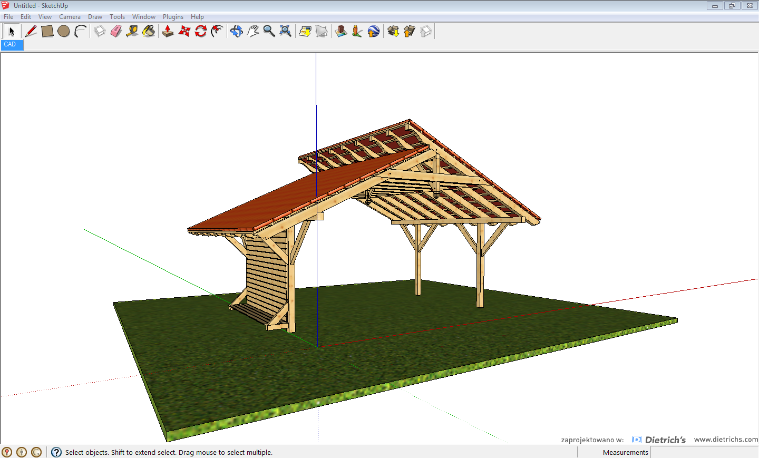Viewport: 759px width, 458px height.
Task: Click the Add Location map icon
Action: pos(305,31)
